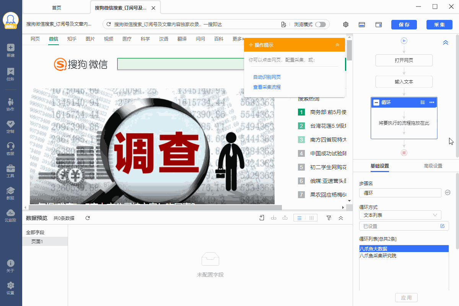Open 视频 in Sogou navigation
The height and width of the screenshot is (306, 459).
(109, 39)
